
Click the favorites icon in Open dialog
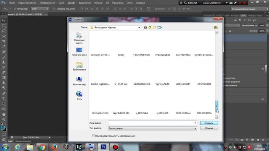(x=216, y=27)
